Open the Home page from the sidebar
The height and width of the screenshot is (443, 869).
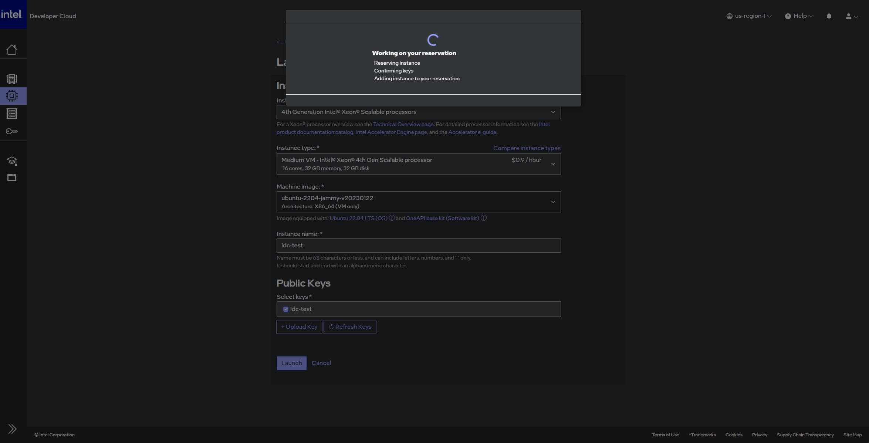pos(12,49)
